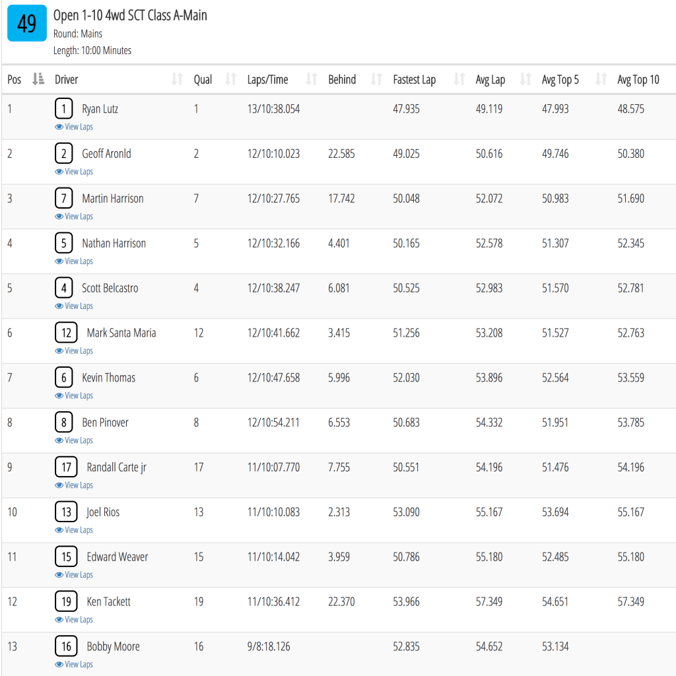View laps for Scott Belcastro

[74, 306]
